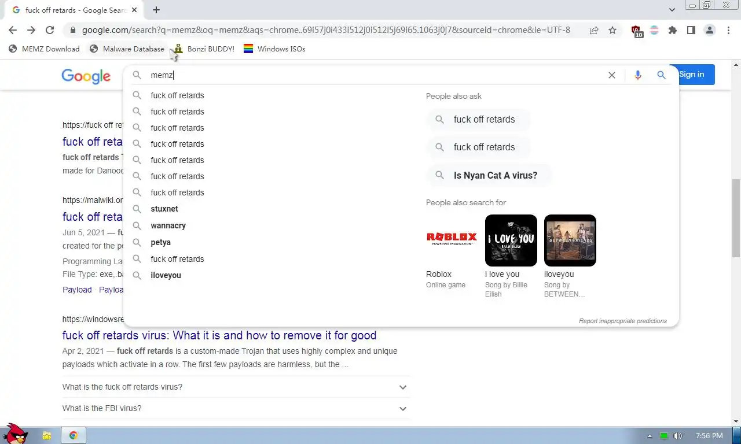
Task: Select 'Is Nyan Cat A virus?' question
Action: pyautogui.click(x=489, y=175)
